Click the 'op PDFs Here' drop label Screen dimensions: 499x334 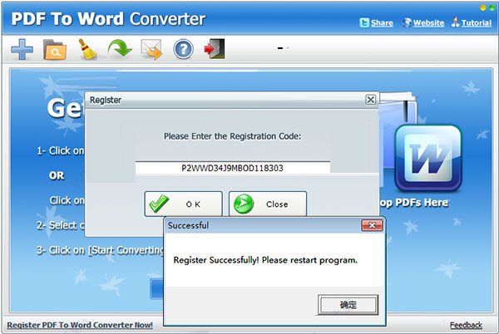[x=414, y=203]
